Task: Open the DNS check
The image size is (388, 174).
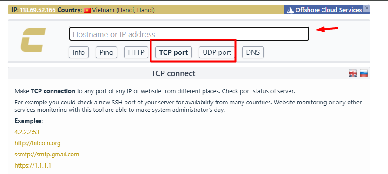Action: click(x=253, y=52)
